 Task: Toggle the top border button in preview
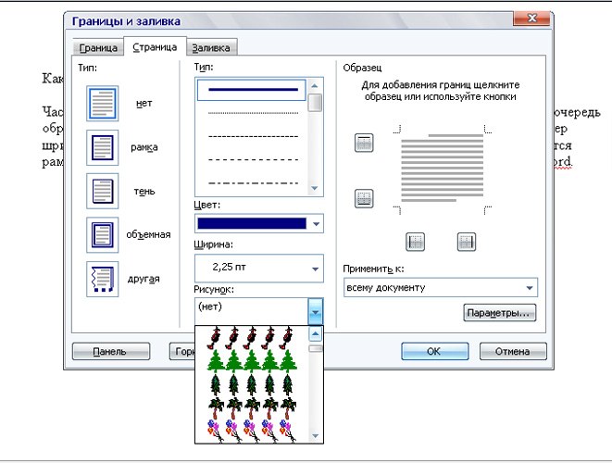coord(364,143)
